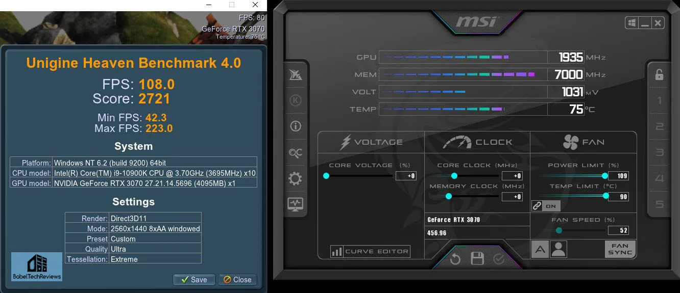
Task: Click the driver version 456.96 text
Action: coord(437,233)
